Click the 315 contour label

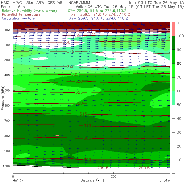[x=83, y=114]
